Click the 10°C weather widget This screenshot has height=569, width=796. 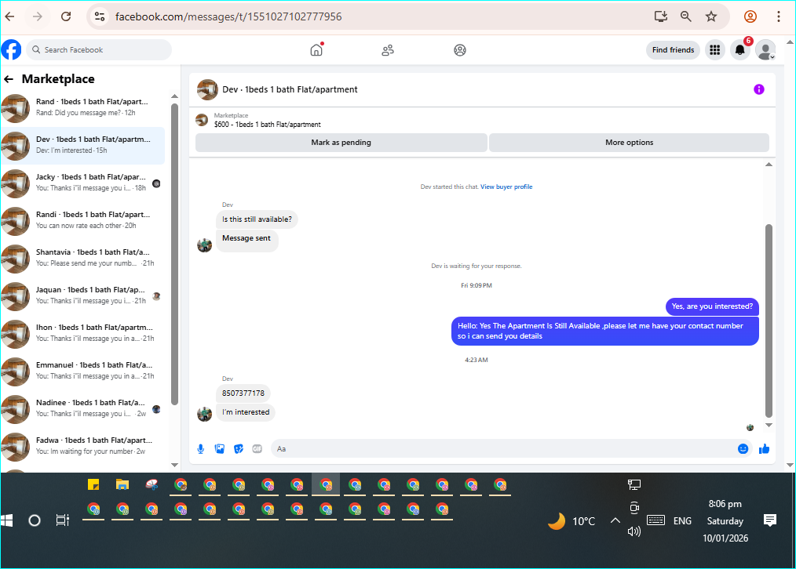click(571, 521)
